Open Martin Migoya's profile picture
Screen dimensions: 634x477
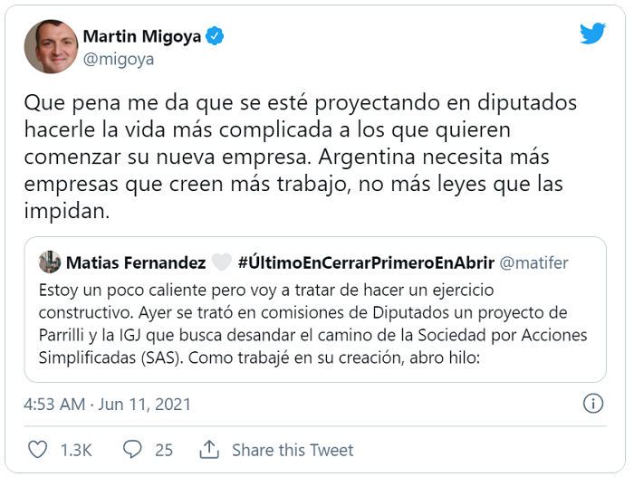[x=51, y=46]
